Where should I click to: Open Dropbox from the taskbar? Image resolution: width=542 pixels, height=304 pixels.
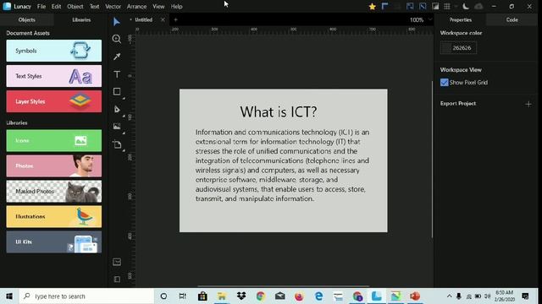pyautogui.click(x=241, y=296)
